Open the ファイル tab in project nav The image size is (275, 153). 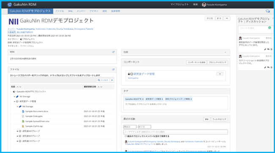(x=60, y=11)
